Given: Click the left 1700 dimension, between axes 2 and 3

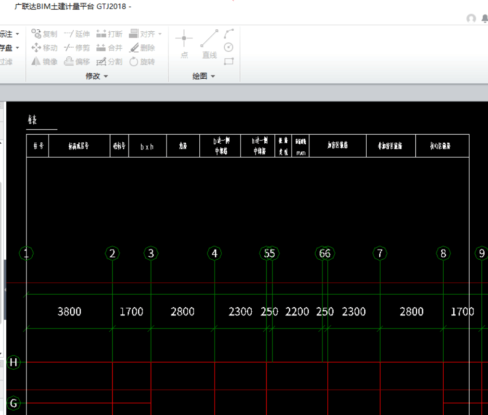Looking at the screenshot, I should [x=132, y=312].
